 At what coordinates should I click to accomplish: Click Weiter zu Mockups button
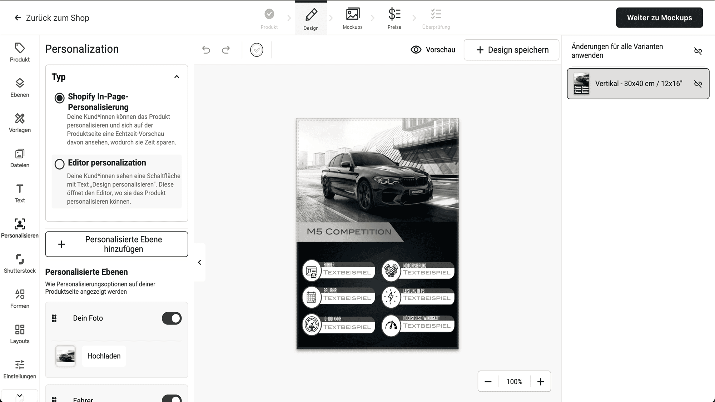click(659, 18)
